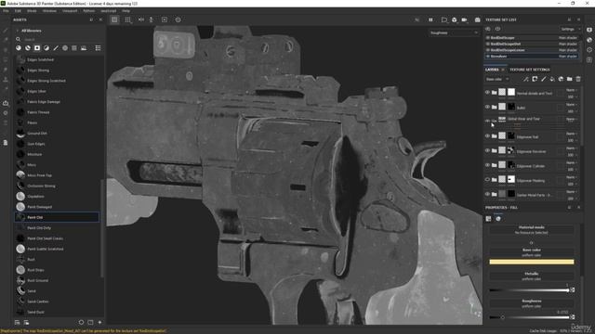Select the Layers tab

coord(492,70)
